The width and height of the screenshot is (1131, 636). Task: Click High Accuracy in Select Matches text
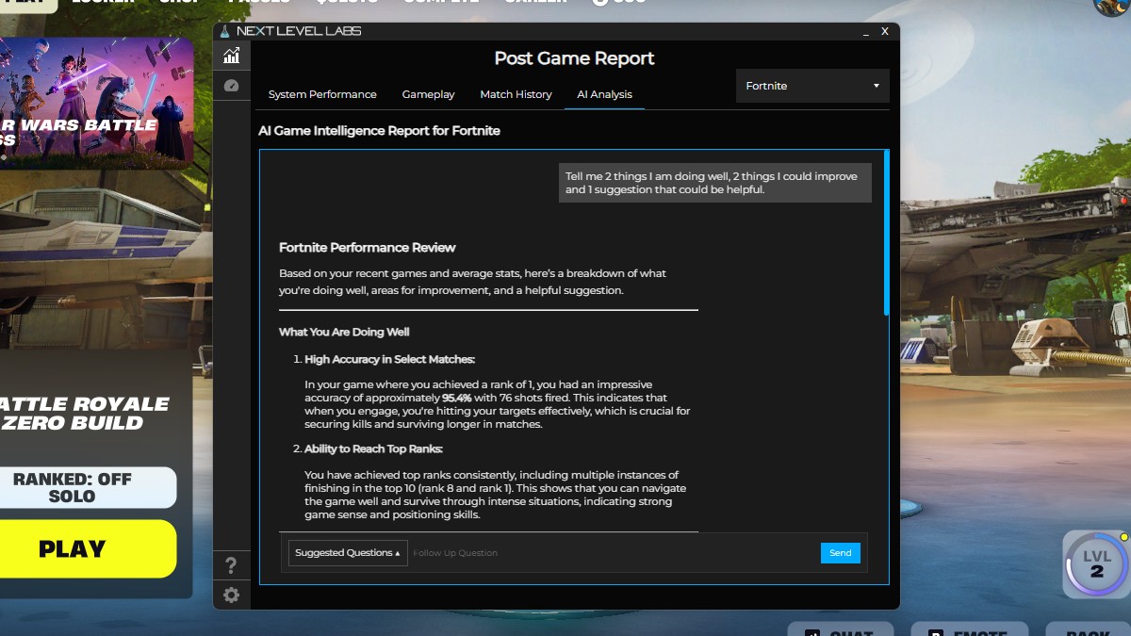tap(389, 359)
